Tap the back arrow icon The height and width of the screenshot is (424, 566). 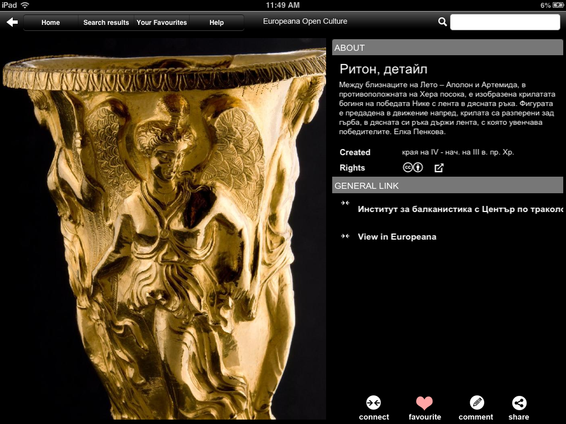(x=12, y=22)
